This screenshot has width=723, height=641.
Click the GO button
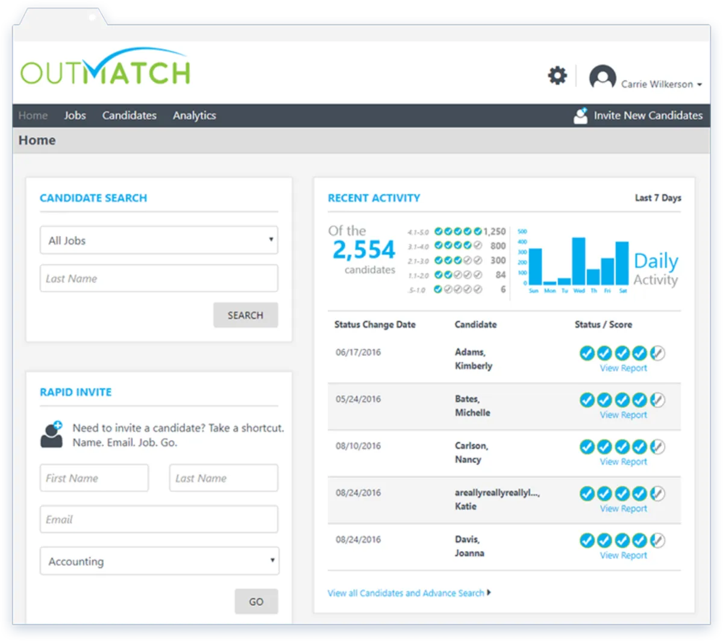[256, 601]
